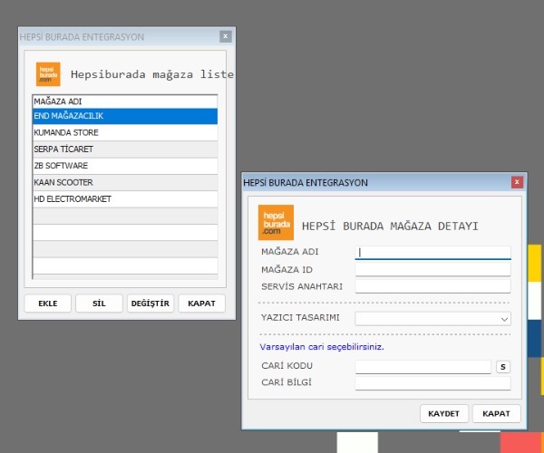The image size is (544, 453).
Task: Focus the SERVİS ANAHTARI input field
Action: [x=433, y=286]
